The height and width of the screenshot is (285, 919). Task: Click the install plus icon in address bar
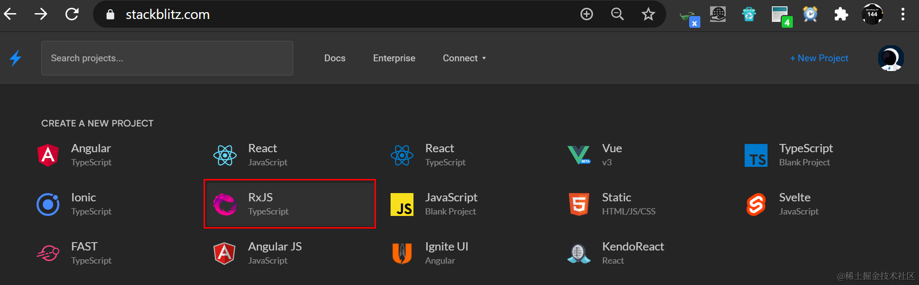point(587,14)
